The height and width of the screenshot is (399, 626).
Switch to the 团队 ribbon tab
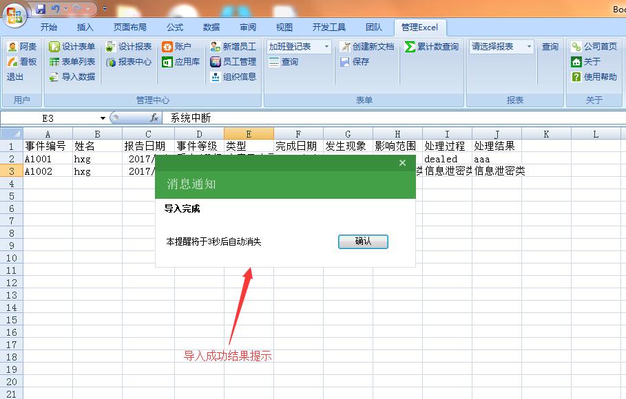pyautogui.click(x=374, y=27)
